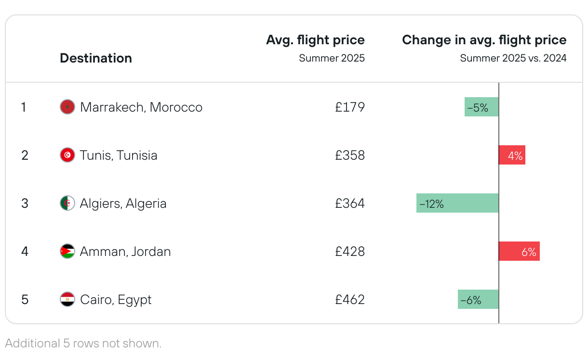Click the Tunisia flag icon
Screen dimensions: 588x356
coord(67,155)
